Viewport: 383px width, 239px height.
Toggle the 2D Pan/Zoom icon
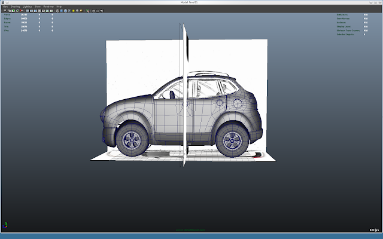coord(22,11)
